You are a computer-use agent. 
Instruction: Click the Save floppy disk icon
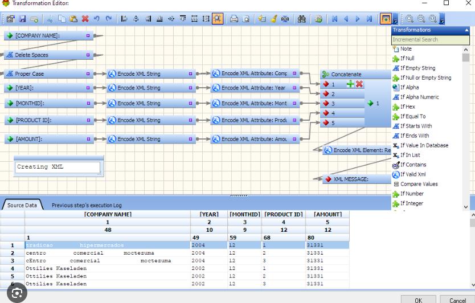click(22, 19)
